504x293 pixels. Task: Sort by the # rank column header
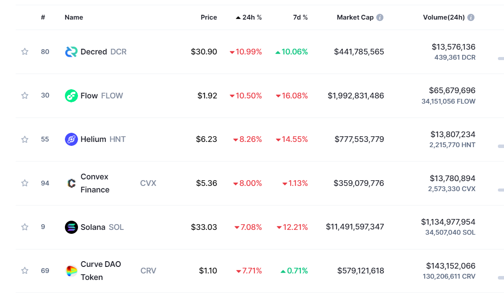click(43, 17)
